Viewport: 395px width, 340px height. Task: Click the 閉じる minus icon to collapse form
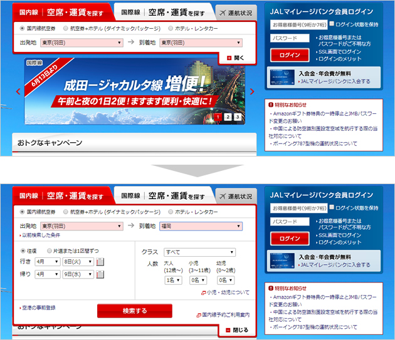tap(228, 330)
